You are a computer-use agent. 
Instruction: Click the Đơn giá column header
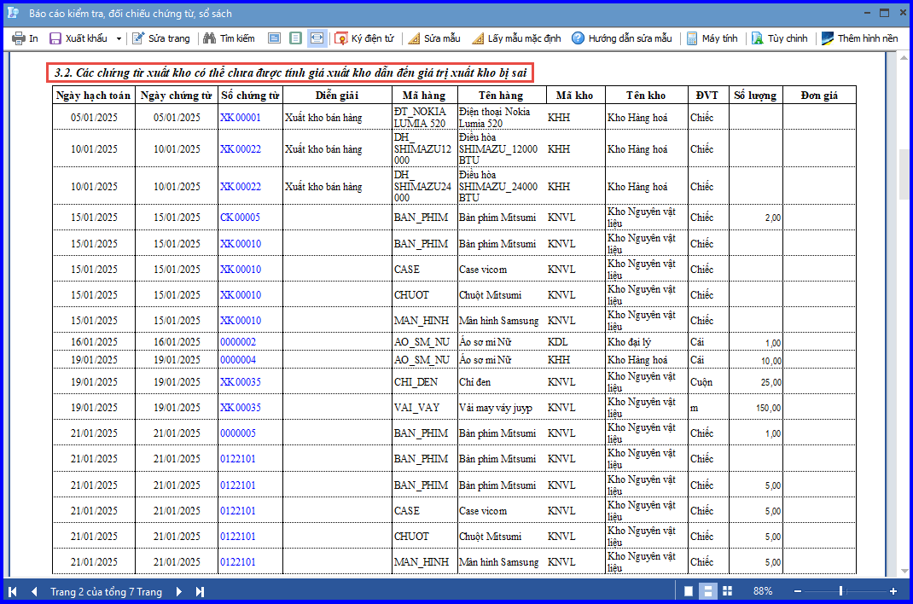click(819, 96)
